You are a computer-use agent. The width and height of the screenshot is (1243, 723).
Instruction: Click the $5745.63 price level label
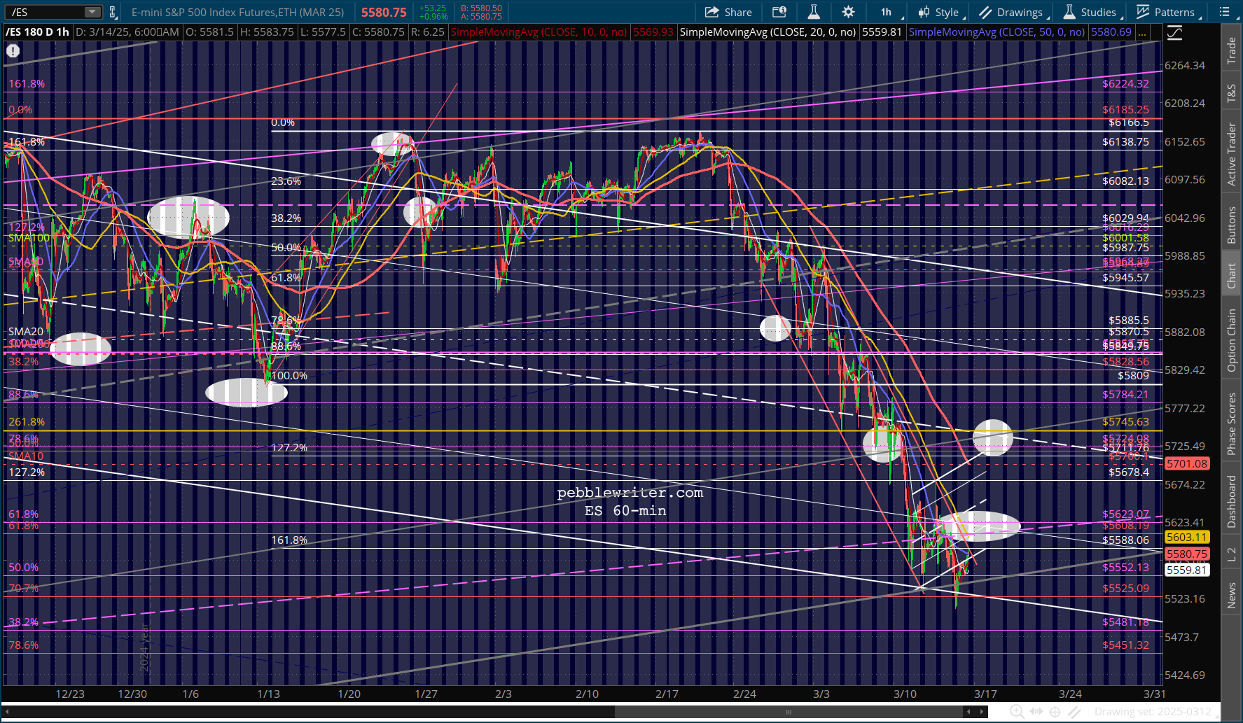tap(1125, 422)
